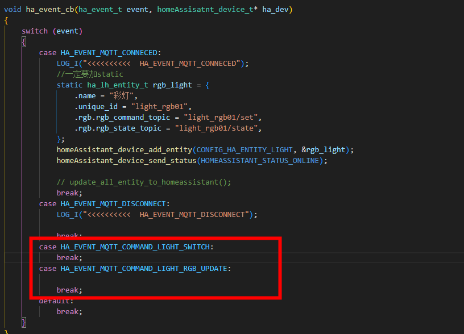
Task: Click the HOMEASSISTANT_STATUS_ONLINE argument
Action: 260,161
